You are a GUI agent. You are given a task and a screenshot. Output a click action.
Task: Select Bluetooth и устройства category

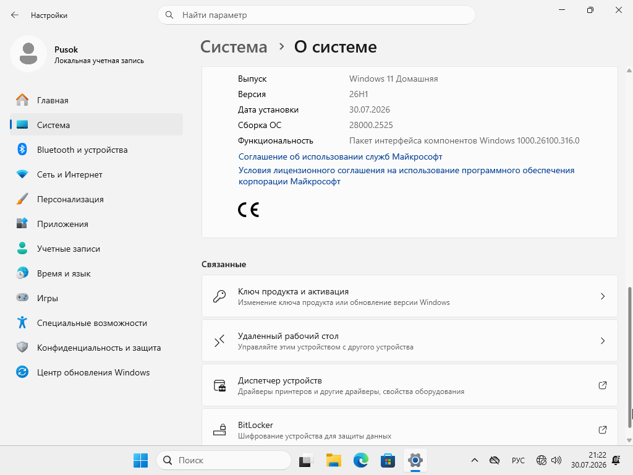click(x=96, y=150)
